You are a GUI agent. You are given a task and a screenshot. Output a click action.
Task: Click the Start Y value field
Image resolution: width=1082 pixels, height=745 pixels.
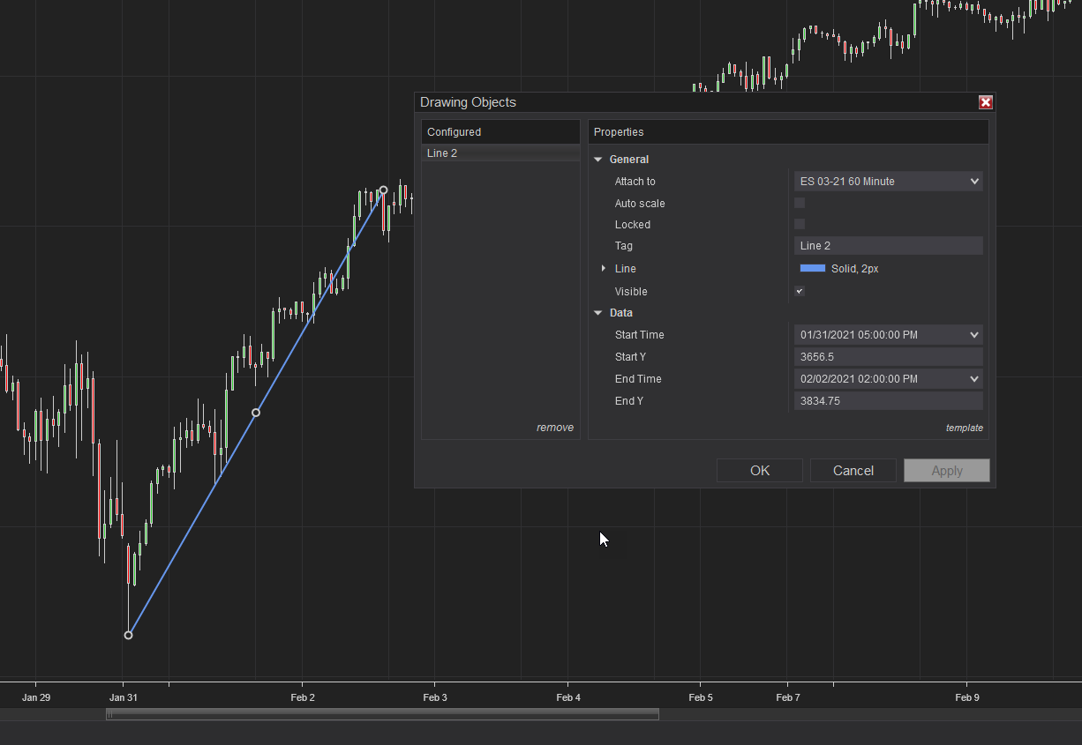click(x=888, y=357)
